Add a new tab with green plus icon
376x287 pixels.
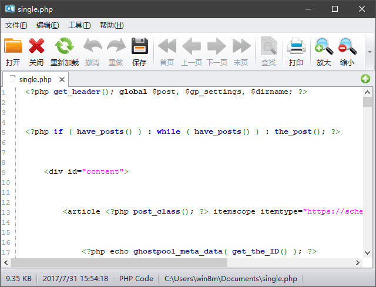[365, 79]
